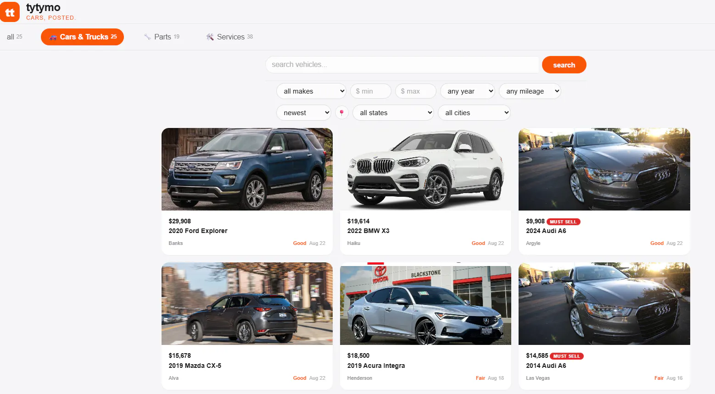This screenshot has height=394, width=715.
Task: Click the silver Acura Integra photo
Action: click(x=425, y=304)
